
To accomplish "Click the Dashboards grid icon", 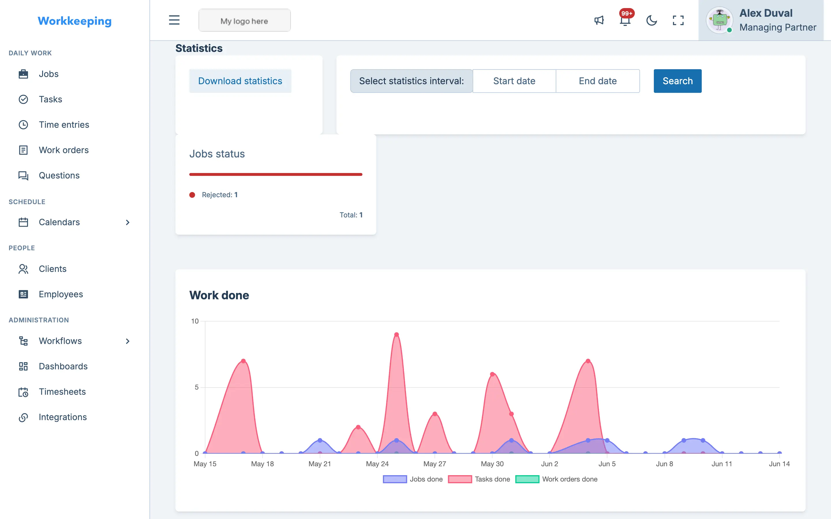I will (23, 366).
